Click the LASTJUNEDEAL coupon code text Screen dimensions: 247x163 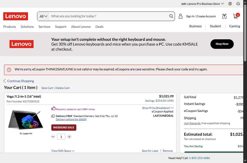(x=163, y=116)
